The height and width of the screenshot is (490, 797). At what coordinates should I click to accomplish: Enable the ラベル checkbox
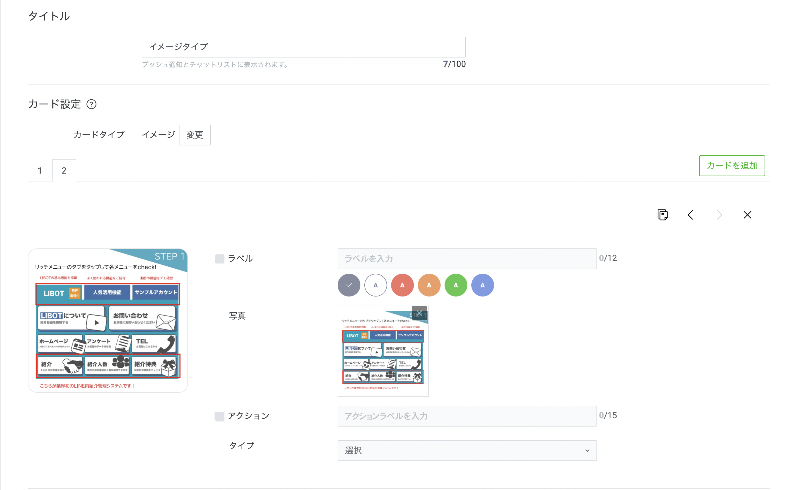[220, 259]
